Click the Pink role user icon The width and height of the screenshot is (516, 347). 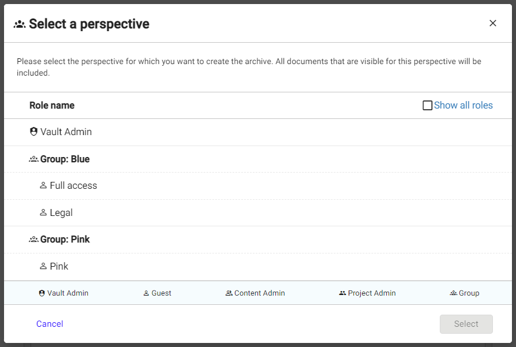click(43, 266)
